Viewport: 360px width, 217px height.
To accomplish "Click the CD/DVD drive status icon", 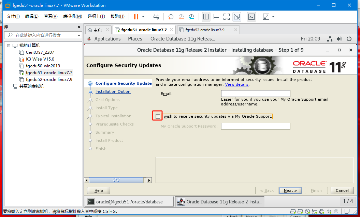I will point(308,211).
